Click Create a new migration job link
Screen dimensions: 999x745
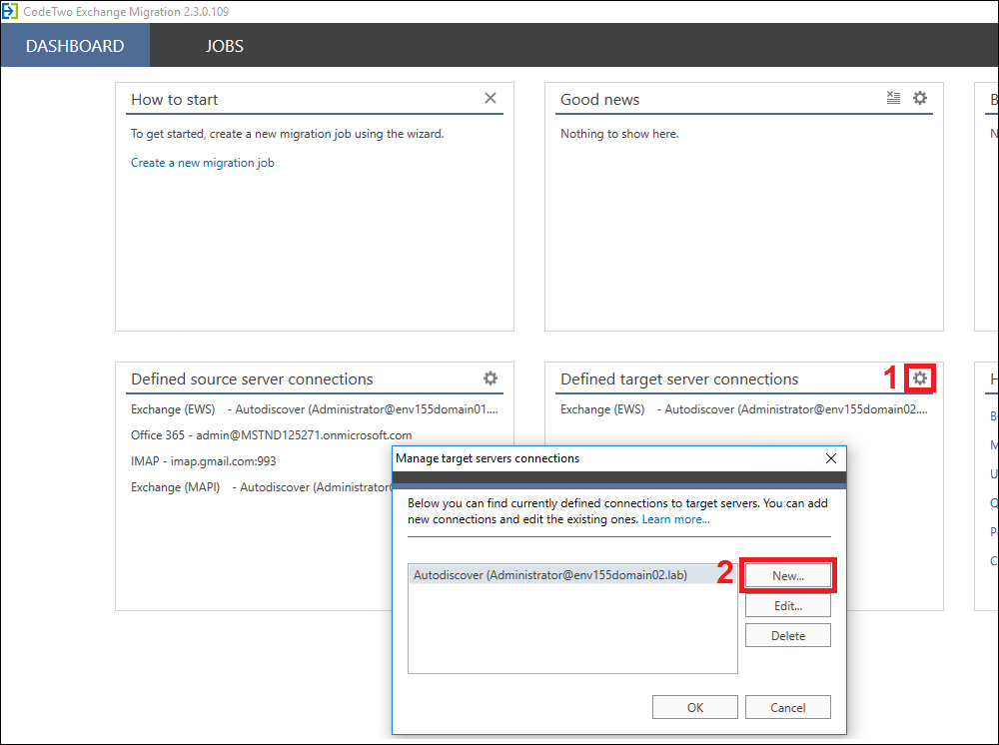(x=203, y=163)
